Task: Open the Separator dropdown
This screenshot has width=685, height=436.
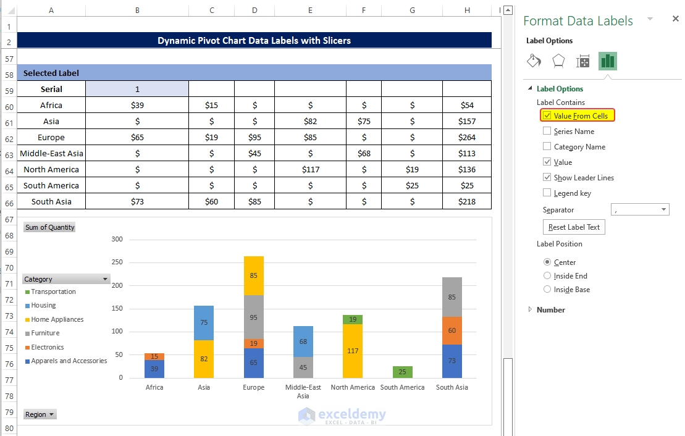Action: click(x=664, y=210)
